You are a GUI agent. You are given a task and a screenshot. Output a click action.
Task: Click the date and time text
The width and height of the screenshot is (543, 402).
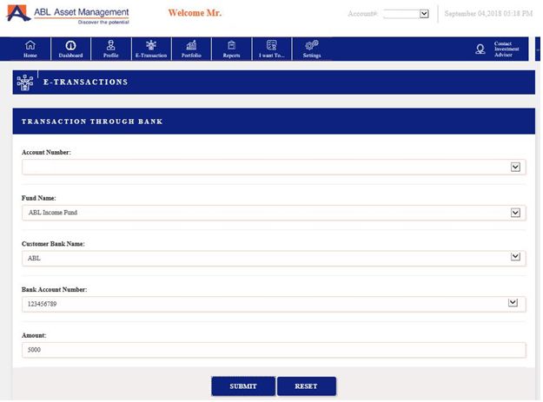(x=488, y=14)
